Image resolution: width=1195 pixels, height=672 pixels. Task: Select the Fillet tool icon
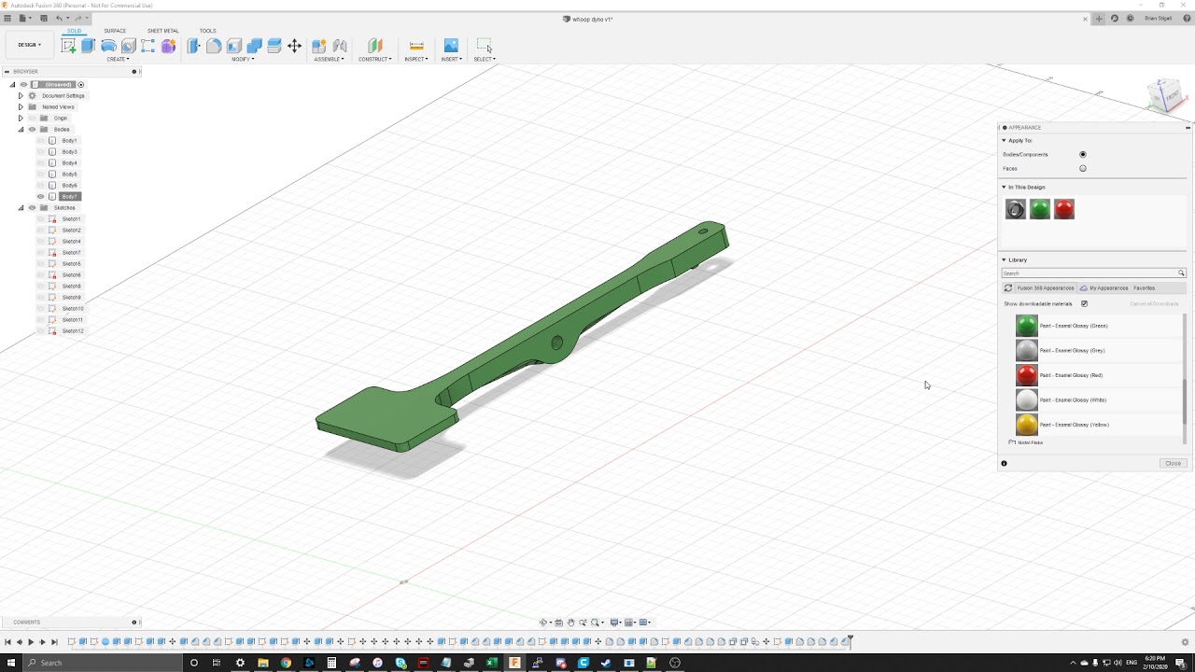[214, 46]
